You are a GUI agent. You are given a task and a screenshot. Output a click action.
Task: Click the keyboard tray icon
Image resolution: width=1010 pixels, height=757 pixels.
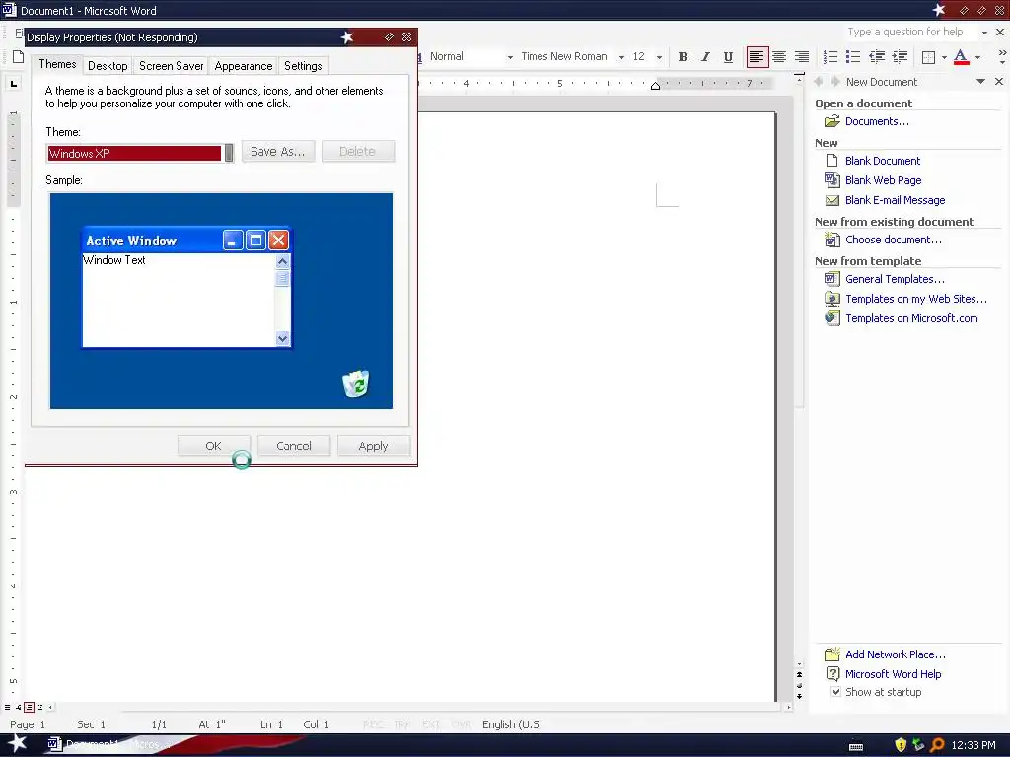pyautogui.click(x=856, y=746)
